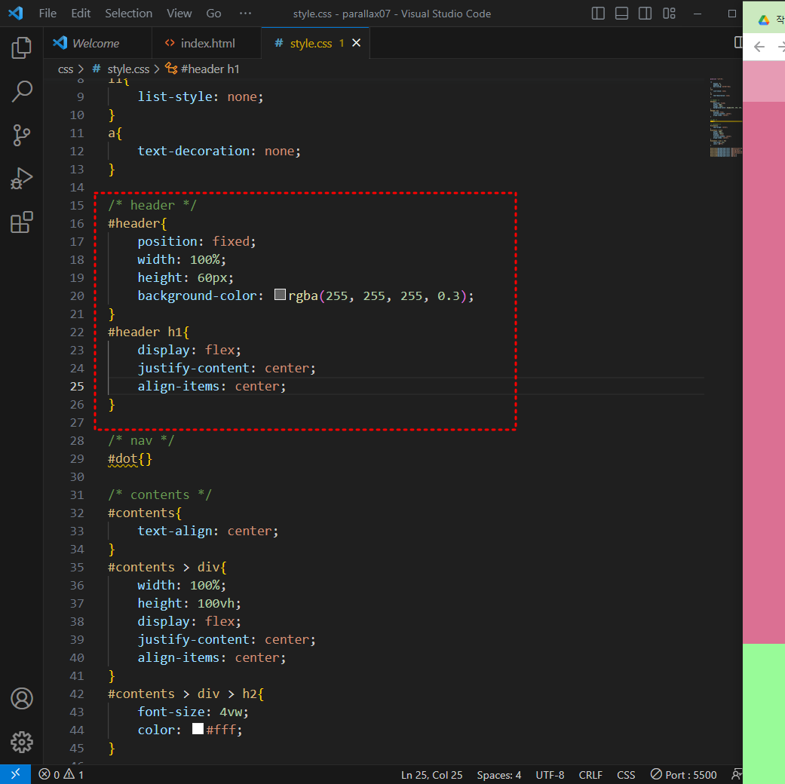
Task: Click the remote window indicator in status bar
Action: 16,774
